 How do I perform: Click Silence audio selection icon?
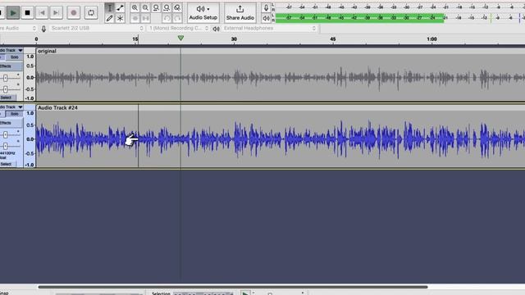145,18
